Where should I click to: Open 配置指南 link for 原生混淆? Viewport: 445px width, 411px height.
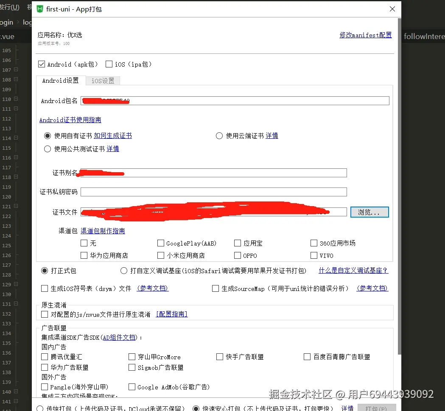click(172, 314)
